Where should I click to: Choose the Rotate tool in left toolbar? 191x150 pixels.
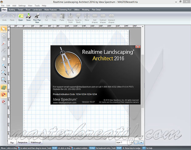click(4, 36)
